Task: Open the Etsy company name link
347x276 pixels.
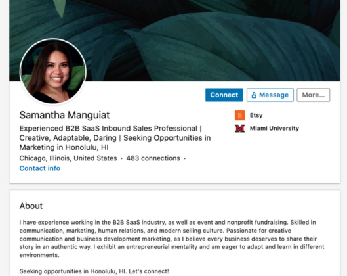Action: point(256,115)
